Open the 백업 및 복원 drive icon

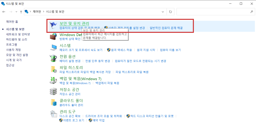[x=53, y=80]
